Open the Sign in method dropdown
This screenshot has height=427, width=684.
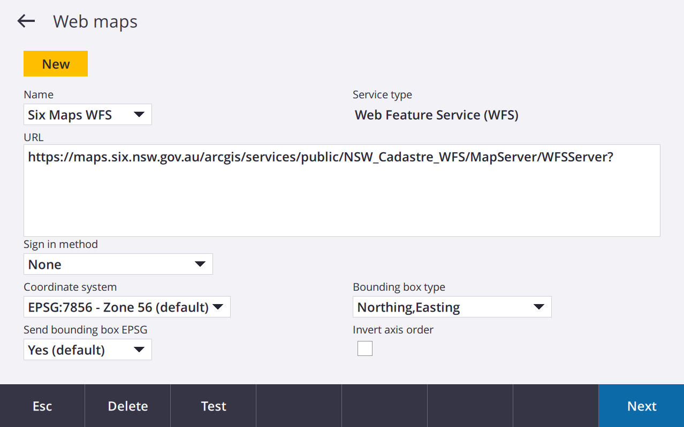pos(118,264)
